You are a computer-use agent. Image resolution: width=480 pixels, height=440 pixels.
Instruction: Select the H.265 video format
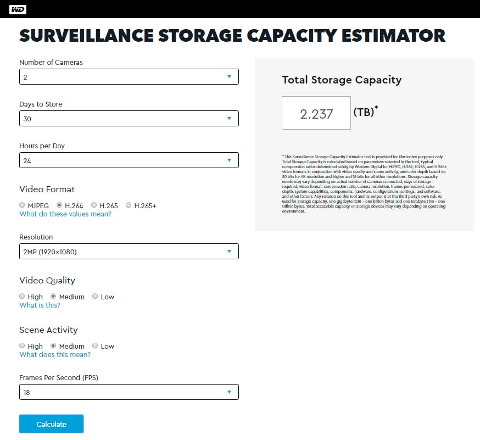pos(94,205)
